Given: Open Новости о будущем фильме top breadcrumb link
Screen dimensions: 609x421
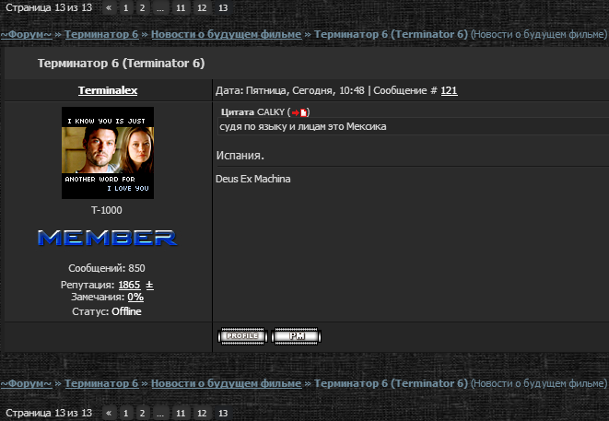Looking at the screenshot, I should pos(226,35).
